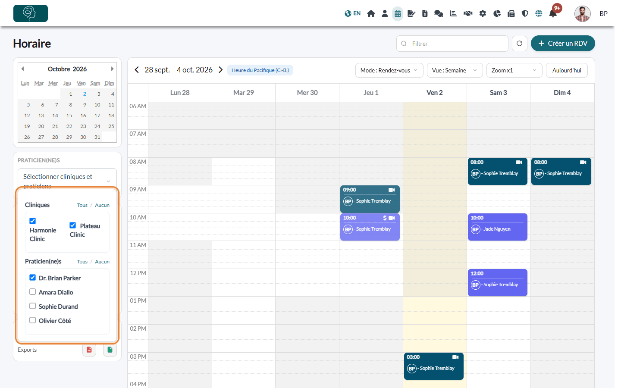This screenshot has height=388, width=621.
Task: Open the teal globe icon near bell
Action: 539,13
